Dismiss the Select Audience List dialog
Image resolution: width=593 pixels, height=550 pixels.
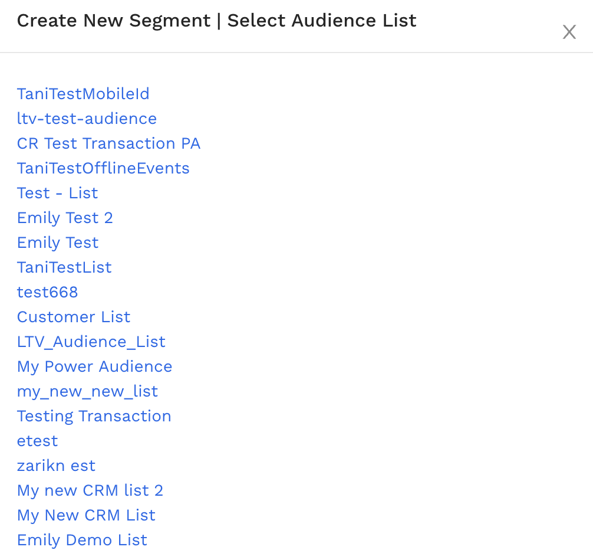click(x=569, y=32)
